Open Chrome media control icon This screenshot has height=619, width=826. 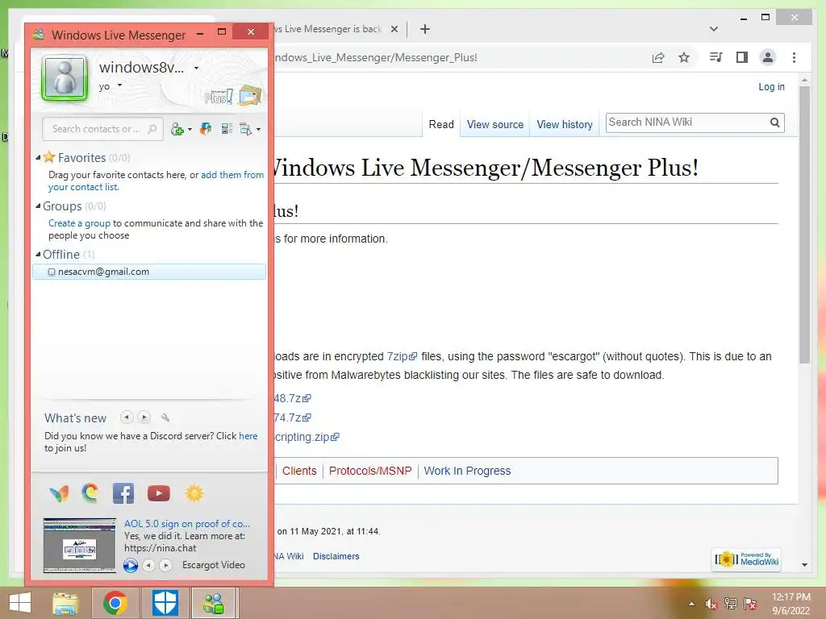715,57
